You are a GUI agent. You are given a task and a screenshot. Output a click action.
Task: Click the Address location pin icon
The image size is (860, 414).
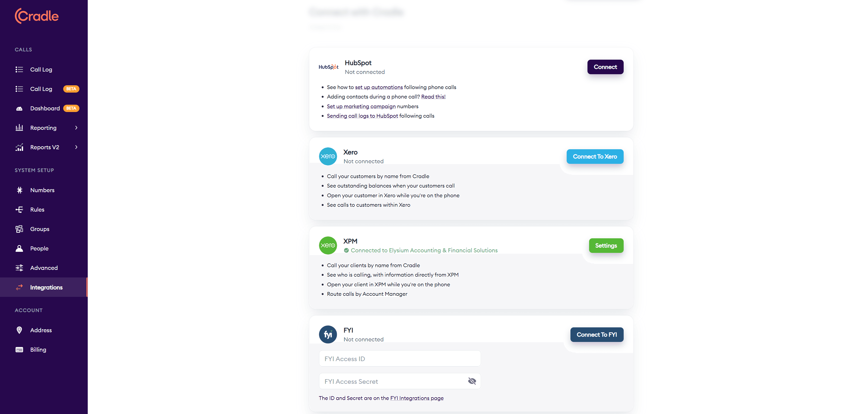pyautogui.click(x=19, y=330)
